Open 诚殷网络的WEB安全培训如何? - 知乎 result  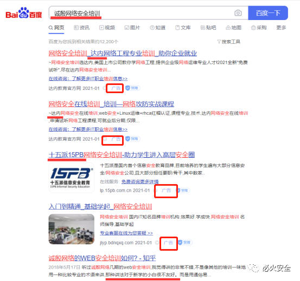[x=102, y=258]
